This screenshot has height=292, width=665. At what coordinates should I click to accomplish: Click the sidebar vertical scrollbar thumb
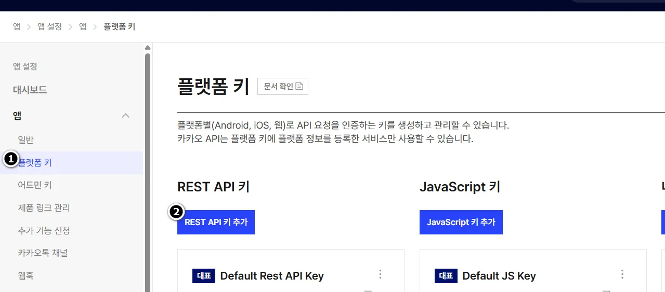pyautogui.click(x=148, y=171)
